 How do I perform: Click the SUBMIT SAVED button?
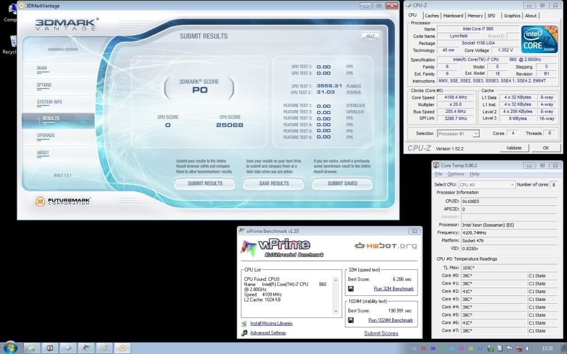click(342, 184)
